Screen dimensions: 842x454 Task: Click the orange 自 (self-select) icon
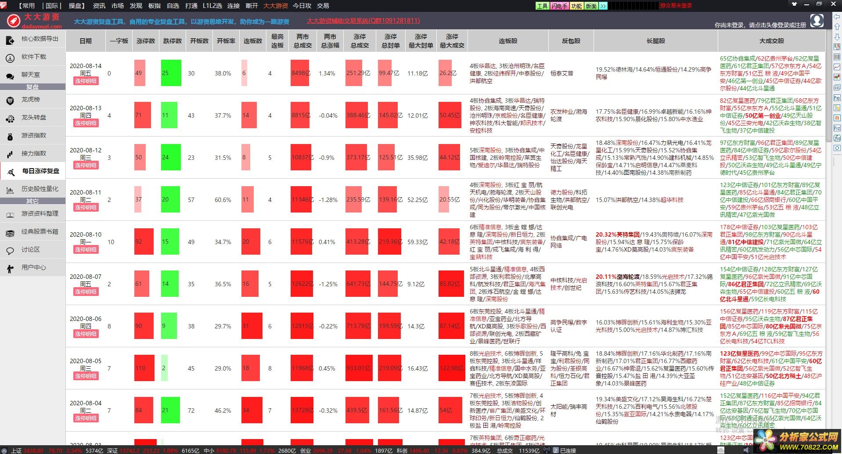pyautogui.click(x=837, y=118)
